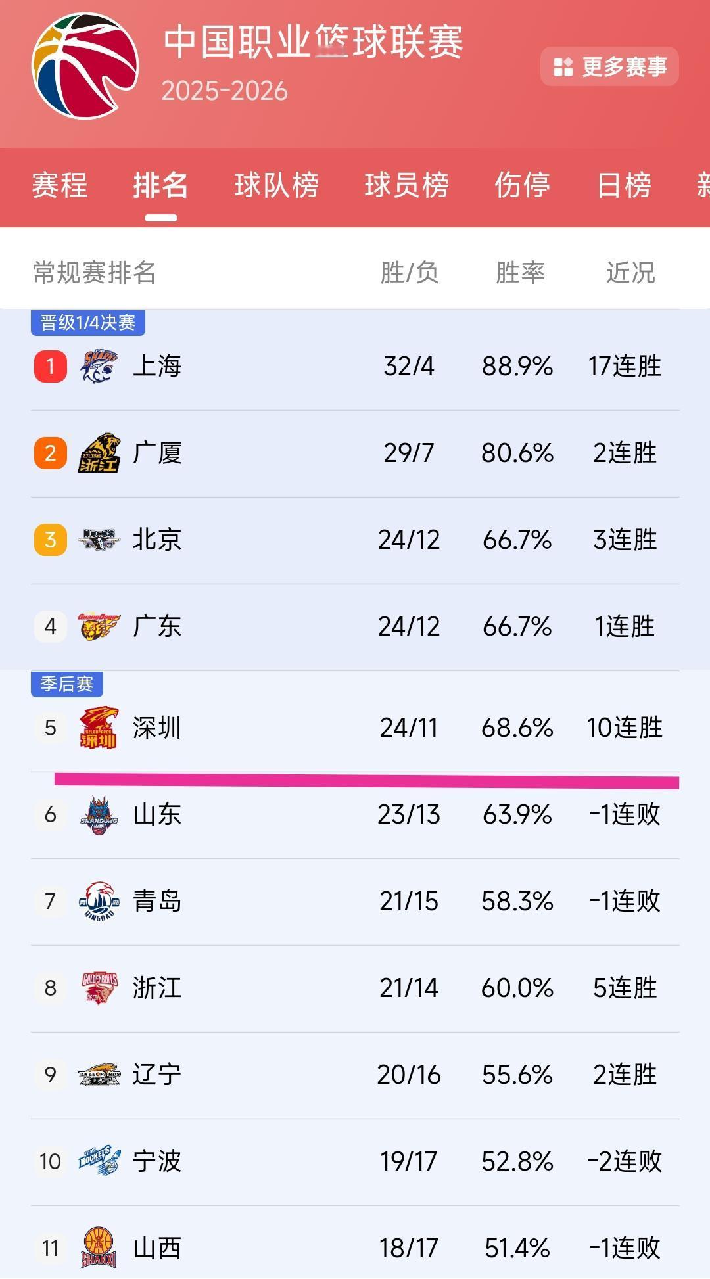Click the Shanghai Sharks team logo
The height and width of the screenshot is (1279, 710).
click(99, 367)
